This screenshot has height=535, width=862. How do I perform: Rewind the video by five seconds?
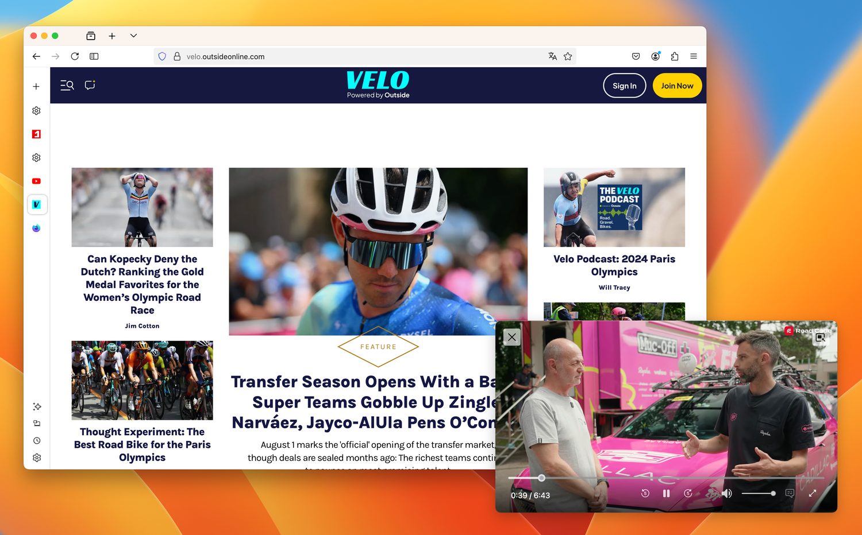[645, 493]
